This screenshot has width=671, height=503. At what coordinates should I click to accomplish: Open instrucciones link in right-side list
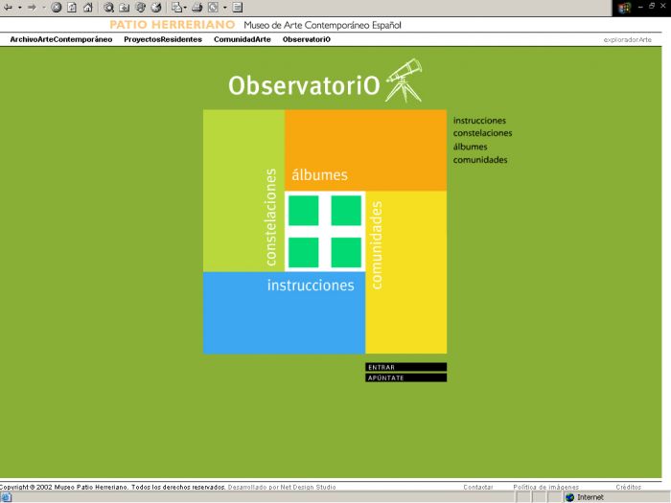[479, 121]
